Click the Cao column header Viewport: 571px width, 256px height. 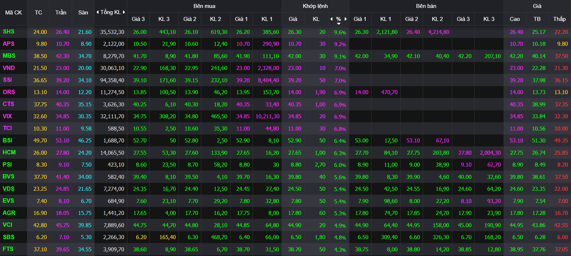(515, 19)
